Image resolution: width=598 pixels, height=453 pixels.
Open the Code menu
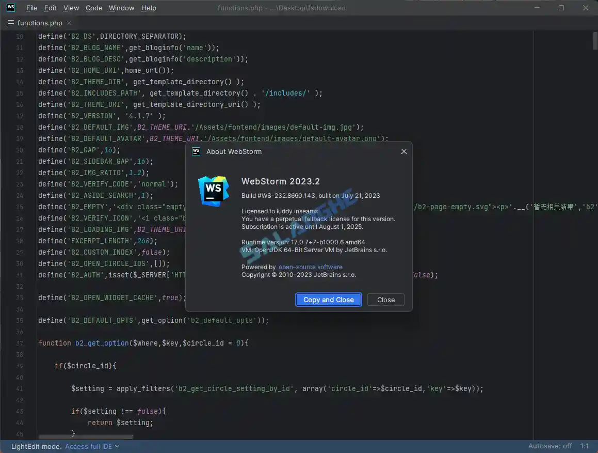94,8
